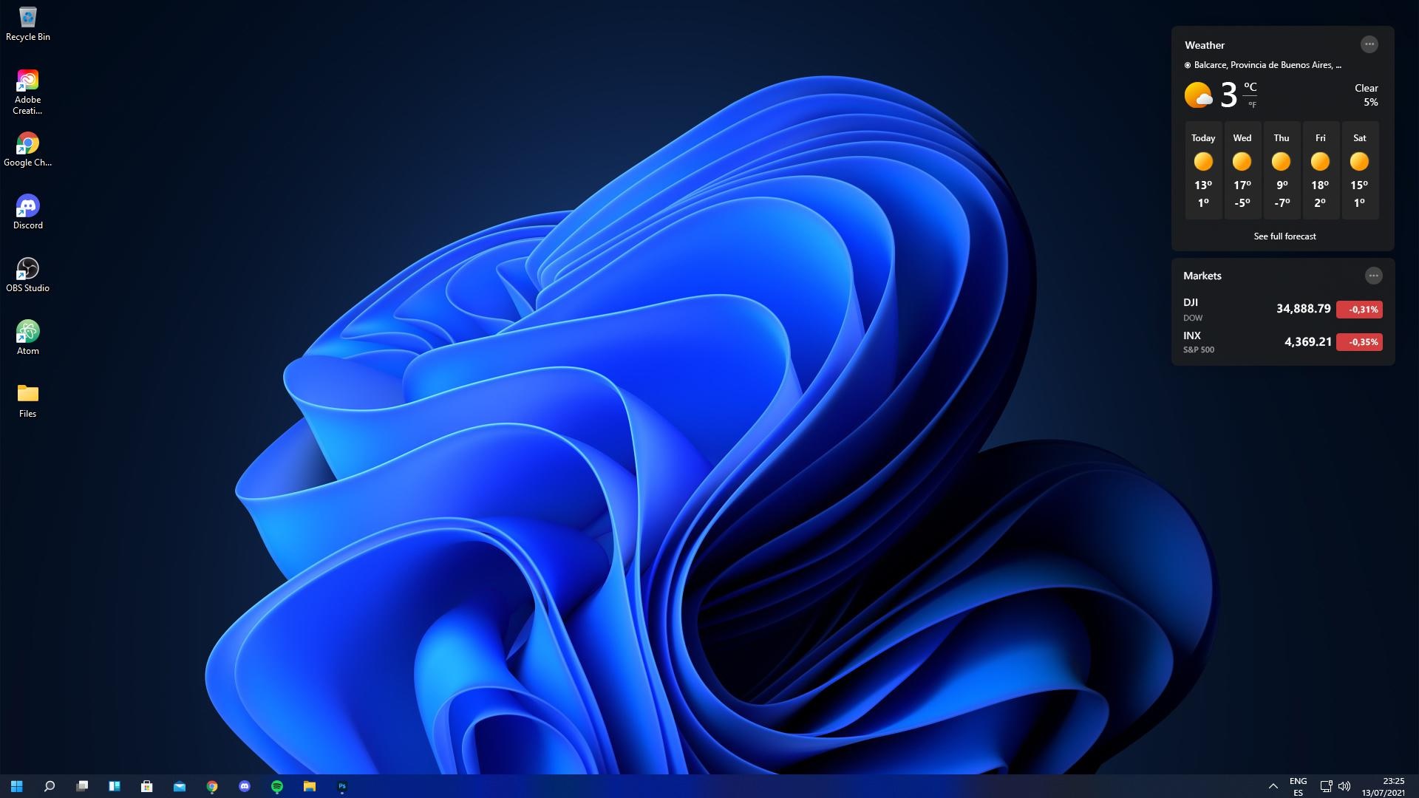Click the system tray notification area
Image resolution: width=1419 pixels, height=798 pixels.
click(x=1335, y=786)
